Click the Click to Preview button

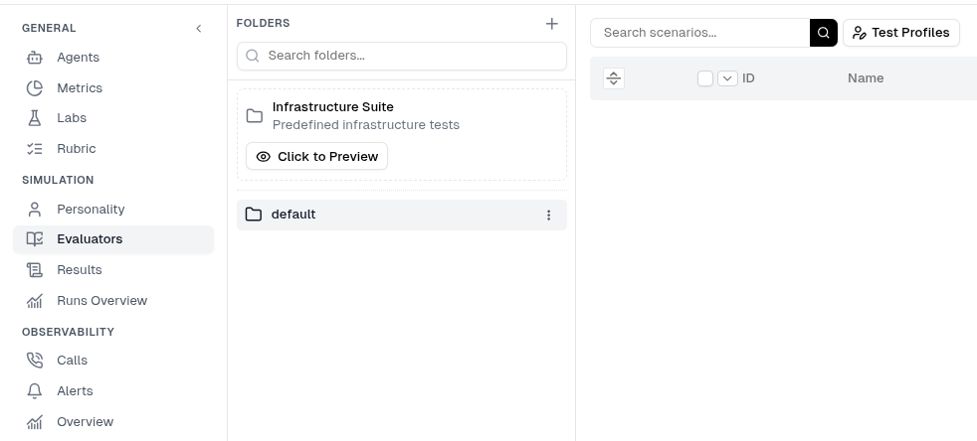click(x=316, y=156)
